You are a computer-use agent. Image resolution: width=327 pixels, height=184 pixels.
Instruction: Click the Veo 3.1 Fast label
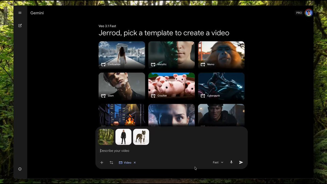point(107,26)
